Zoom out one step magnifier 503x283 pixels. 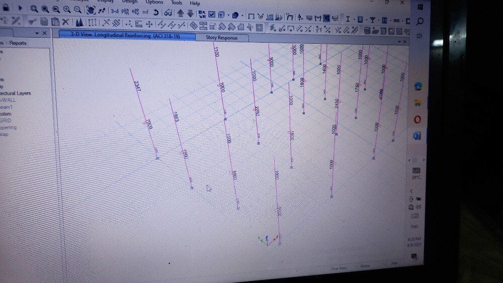point(77,10)
